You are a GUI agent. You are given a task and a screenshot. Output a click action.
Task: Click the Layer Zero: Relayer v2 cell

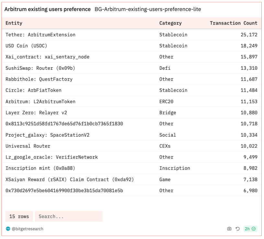pyautogui.click(x=36, y=113)
